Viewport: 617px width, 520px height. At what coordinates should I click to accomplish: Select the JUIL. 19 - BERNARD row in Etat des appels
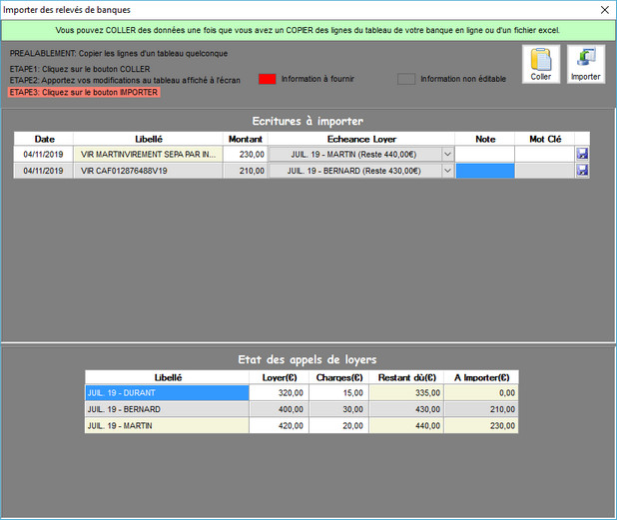(167, 409)
